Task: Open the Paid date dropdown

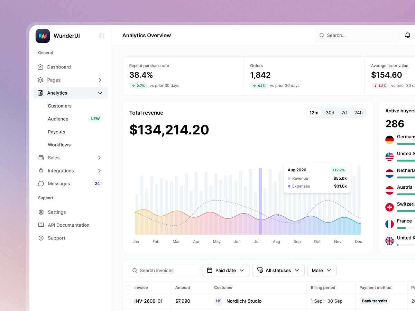Action: [x=225, y=271]
